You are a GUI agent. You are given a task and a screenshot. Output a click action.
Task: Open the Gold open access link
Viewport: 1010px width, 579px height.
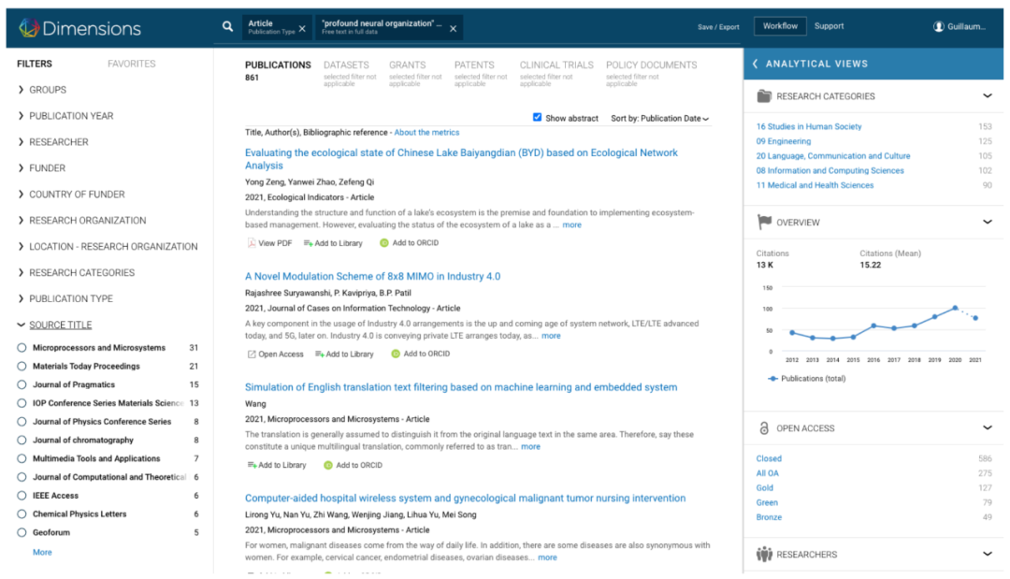pos(765,488)
